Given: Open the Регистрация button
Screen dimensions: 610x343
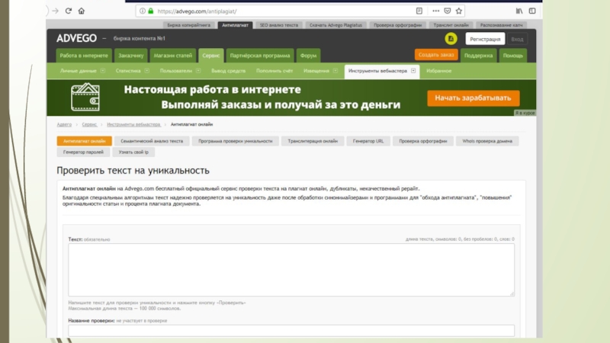Looking at the screenshot, I should click(485, 39).
